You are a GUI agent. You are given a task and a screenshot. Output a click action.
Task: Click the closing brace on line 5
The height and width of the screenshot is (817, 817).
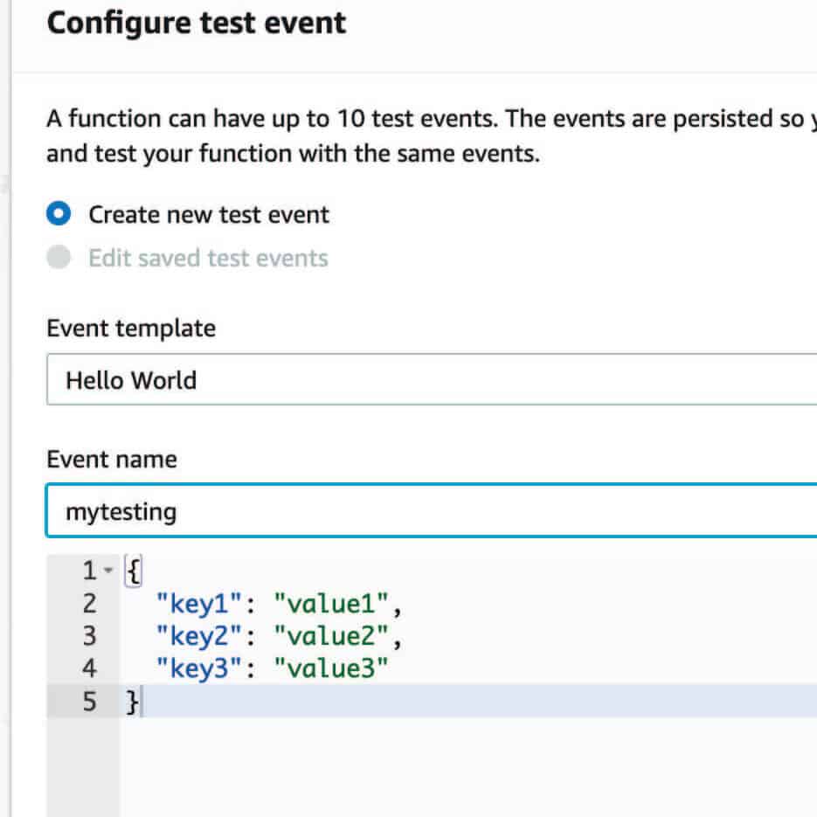click(x=131, y=702)
